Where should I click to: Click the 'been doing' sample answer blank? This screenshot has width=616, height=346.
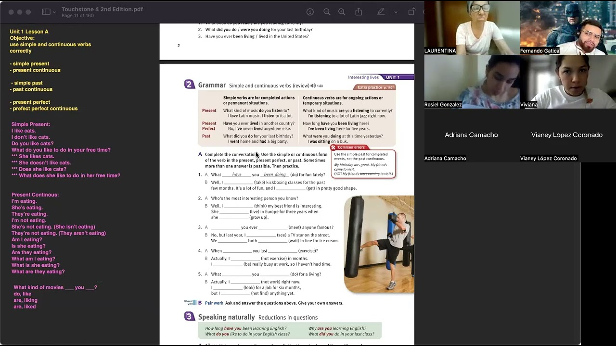(x=275, y=174)
